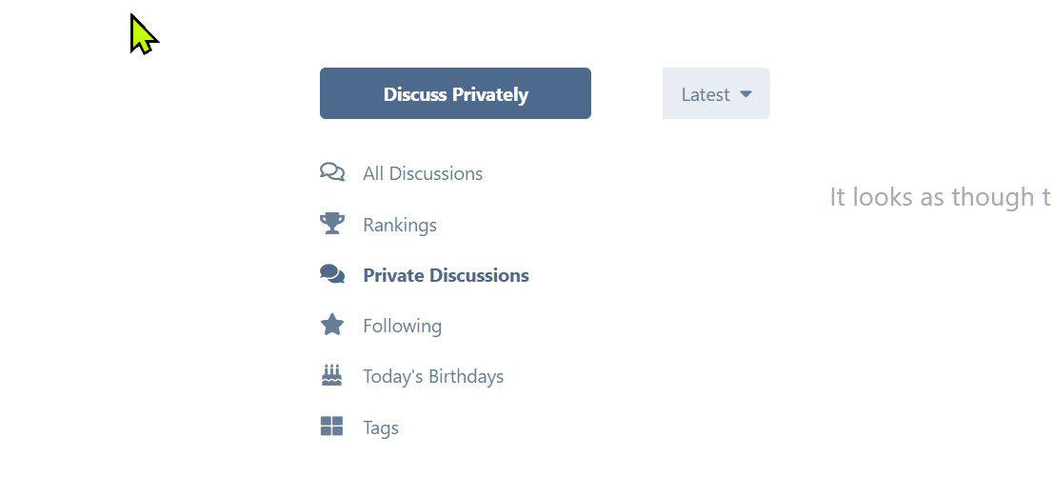Viewport: 1053px width, 477px height.
Task: Click the Today's Birthdays cake icon
Action: click(x=331, y=375)
